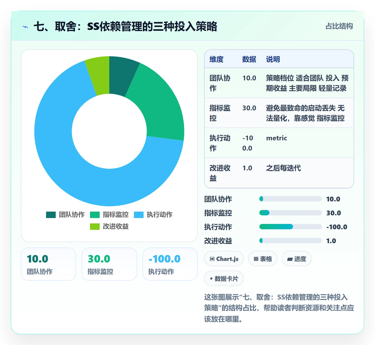Select the 10.0 团队协作 stat card
Screen dimensions: 375x345
point(48,264)
